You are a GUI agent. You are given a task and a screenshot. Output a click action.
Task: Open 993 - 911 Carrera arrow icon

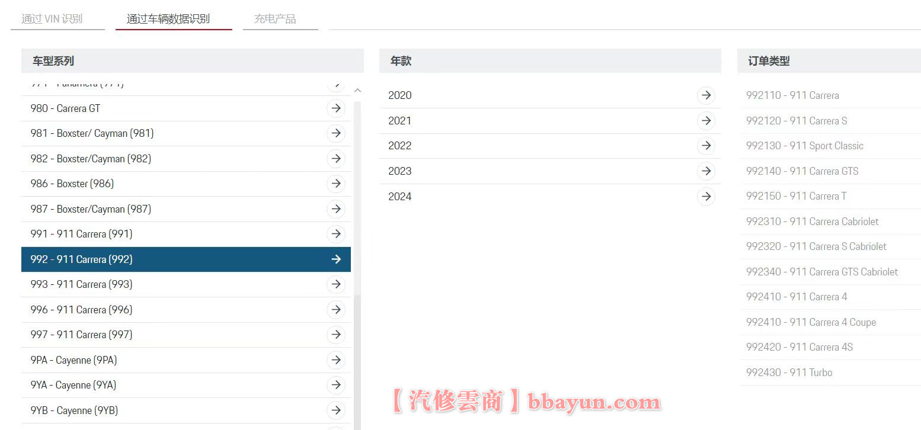[336, 284]
